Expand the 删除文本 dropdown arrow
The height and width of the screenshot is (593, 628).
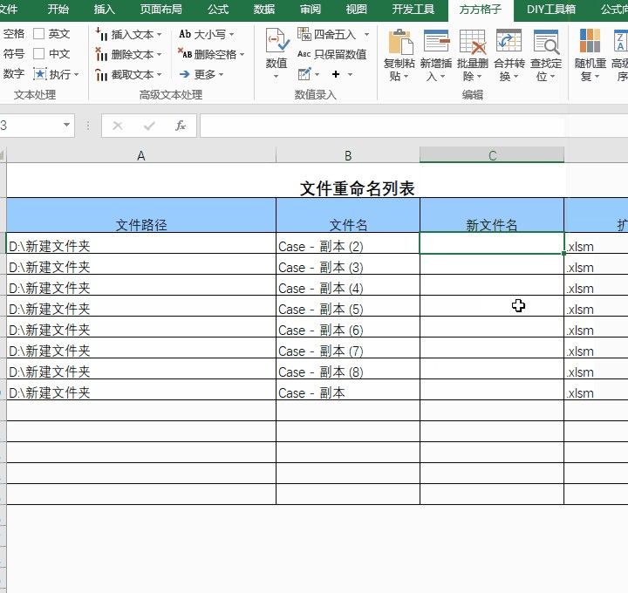point(159,54)
